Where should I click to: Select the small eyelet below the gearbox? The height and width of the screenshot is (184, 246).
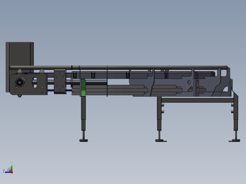[x=19, y=96]
